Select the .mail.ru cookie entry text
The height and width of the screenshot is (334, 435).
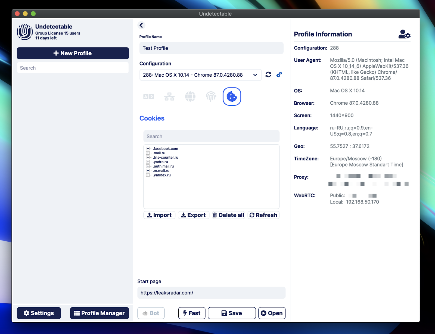pos(159,153)
